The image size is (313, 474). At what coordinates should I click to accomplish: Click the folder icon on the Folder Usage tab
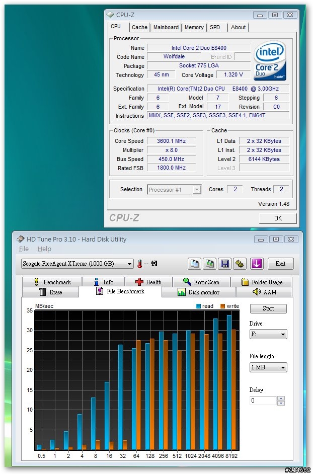(245, 282)
